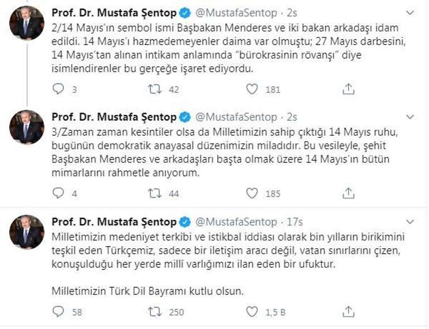This screenshot has height=329, width=429.
Task: Open options chevron on Türk Dil Bayramı tweet
Action: [411, 222]
